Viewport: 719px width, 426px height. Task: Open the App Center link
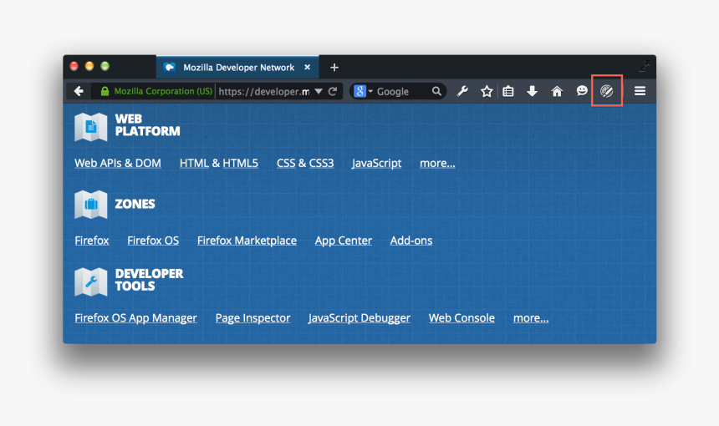[344, 241]
